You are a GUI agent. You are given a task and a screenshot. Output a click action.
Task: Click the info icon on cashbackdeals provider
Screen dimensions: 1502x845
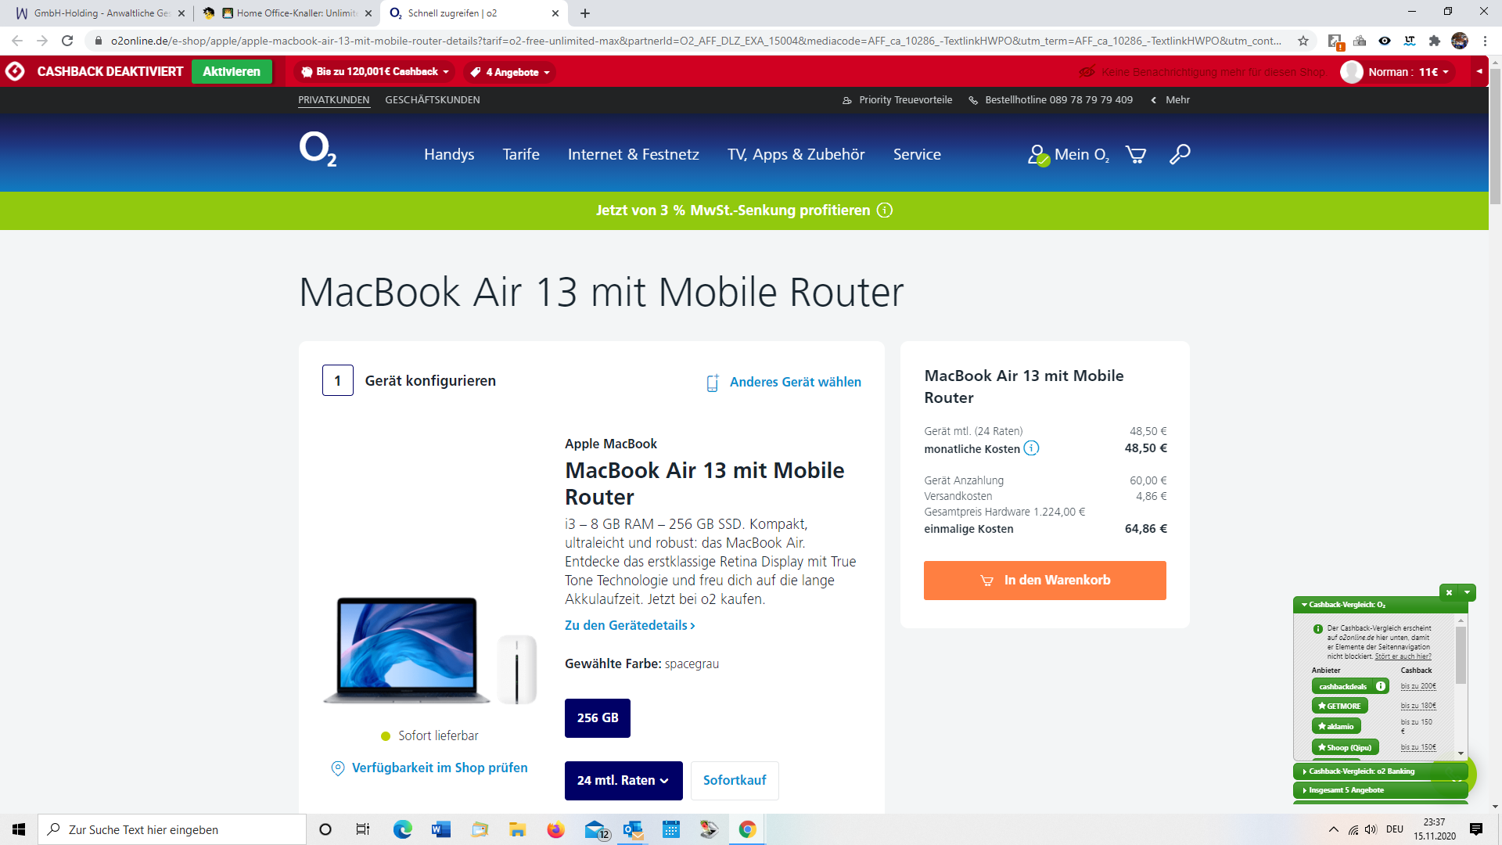pyautogui.click(x=1381, y=686)
